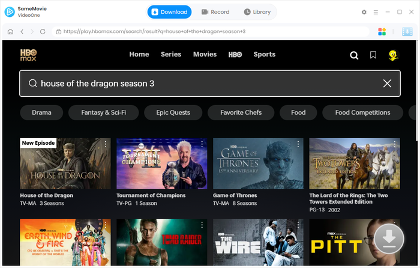Image resolution: width=420 pixels, height=268 pixels.
Task: Click the House of the Dragon title text
Action: 47,195
